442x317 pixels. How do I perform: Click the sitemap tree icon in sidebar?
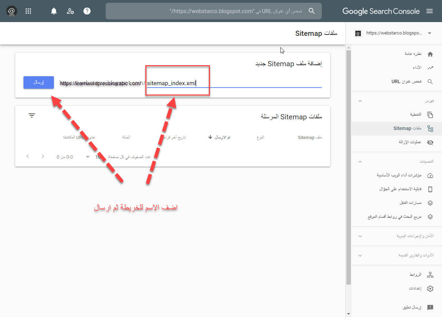430,129
